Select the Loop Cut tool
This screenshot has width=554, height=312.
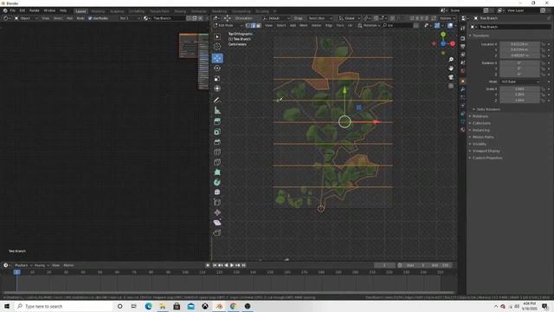(217, 153)
